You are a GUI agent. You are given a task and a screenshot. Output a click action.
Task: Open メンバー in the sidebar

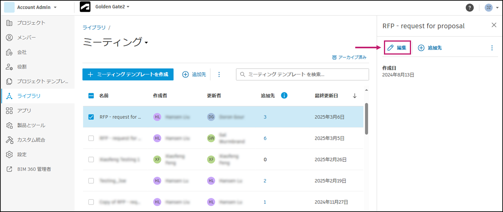click(x=26, y=37)
